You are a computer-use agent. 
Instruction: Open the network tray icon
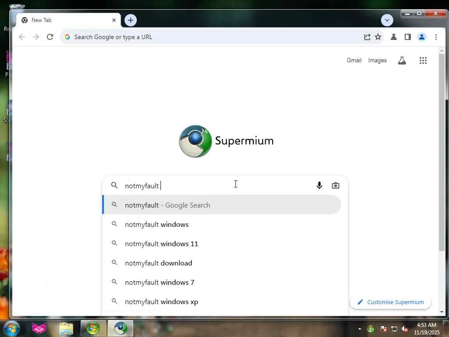[394, 329]
